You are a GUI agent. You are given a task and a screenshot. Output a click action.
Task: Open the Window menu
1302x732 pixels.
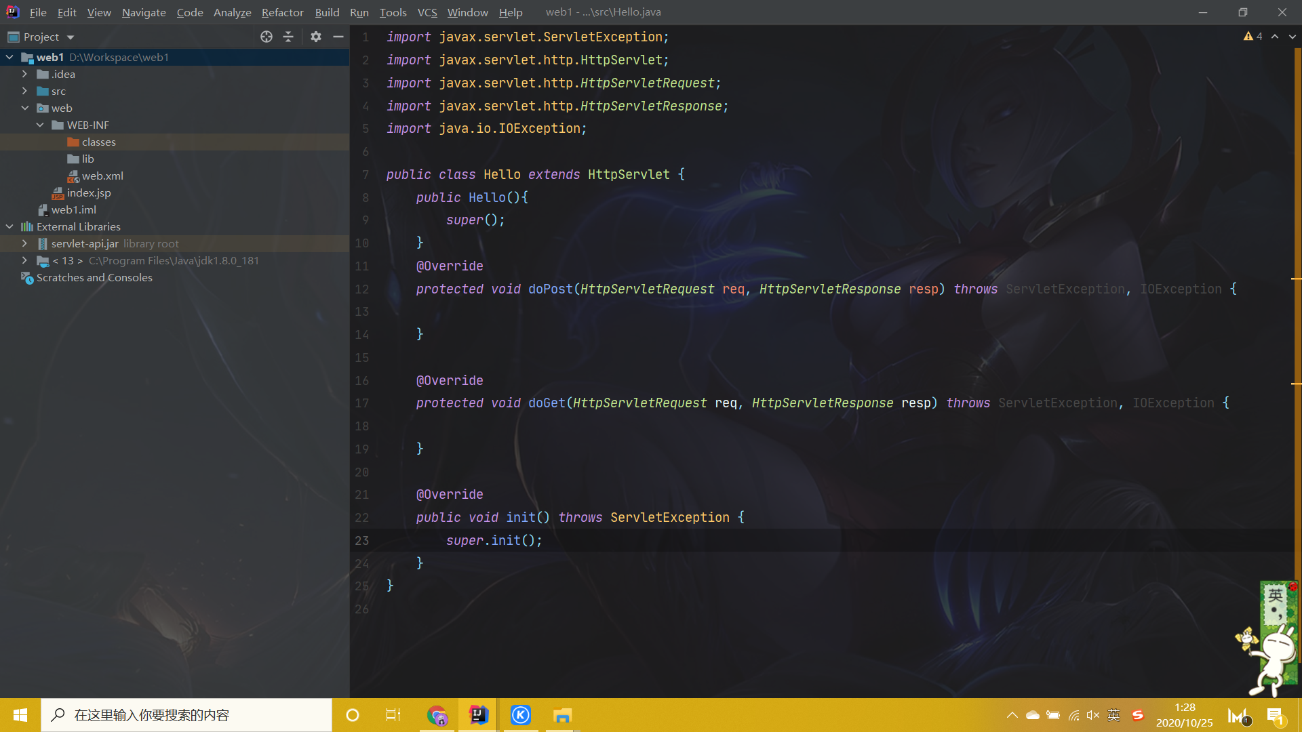pyautogui.click(x=467, y=12)
